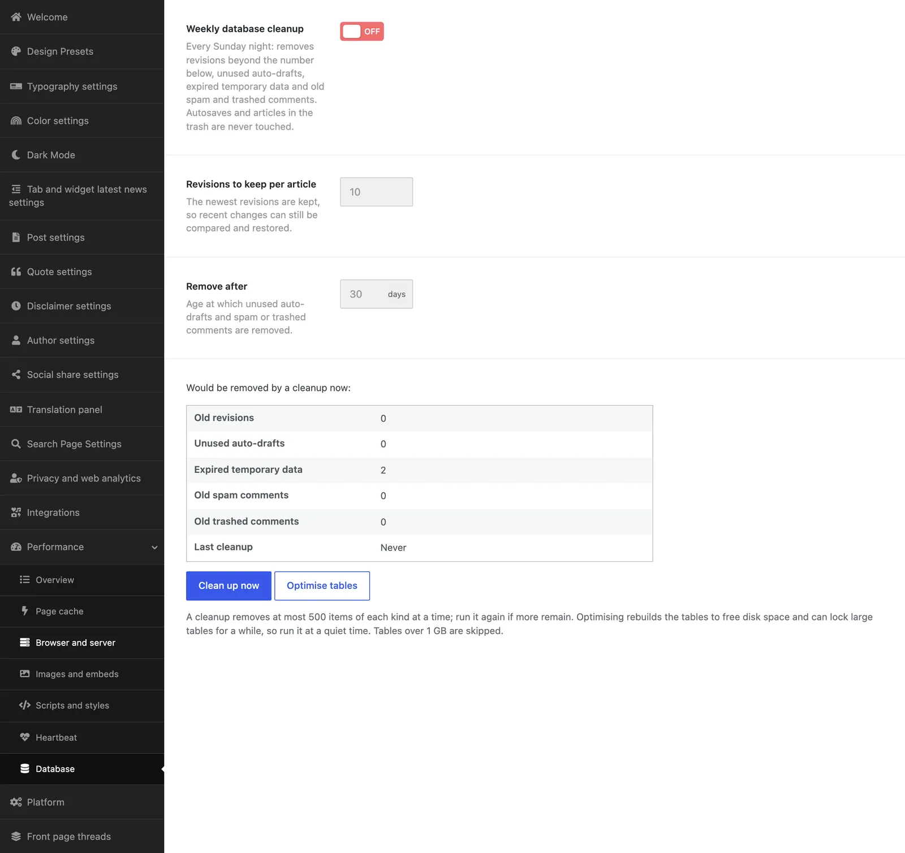Image resolution: width=905 pixels, height=853 pixels.
Task: Click the Author settings person icon
Action: click(x=16, y=341)
